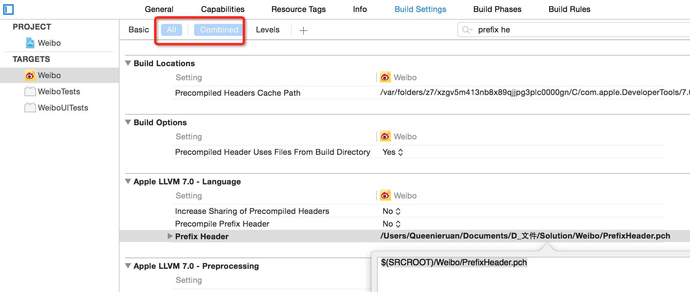The width and height of the screenshot is (690, 292).
Task: Select the Build Settings tab
Action: (420, 9)
